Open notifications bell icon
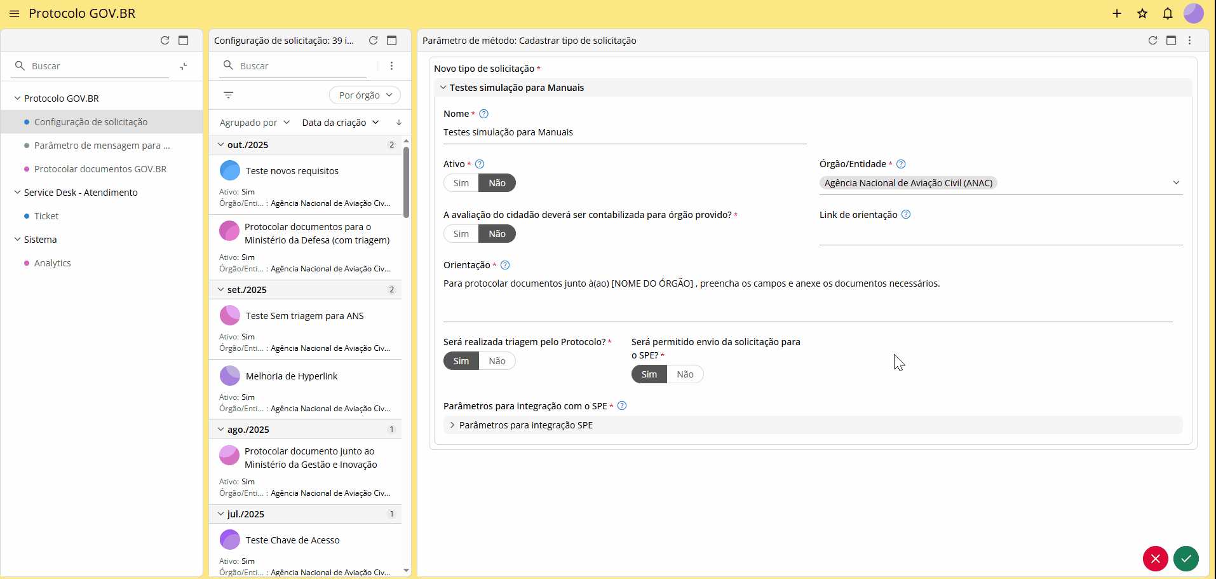 [x=1168, y=13]
